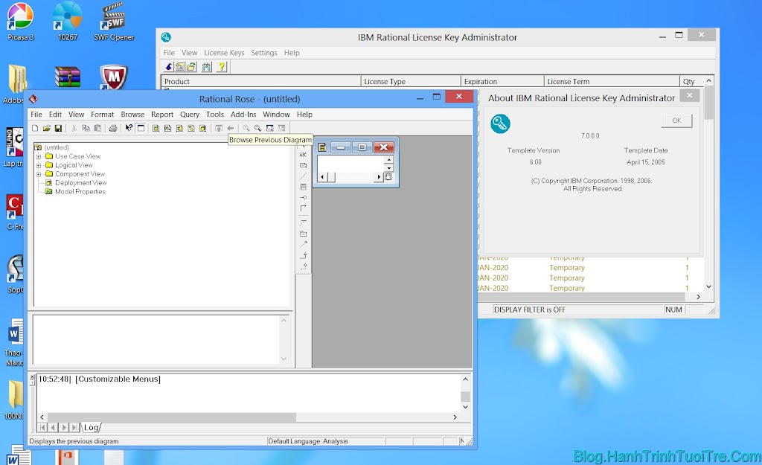Click the Browse State Machine Diagram icon
The image size is (762, 465).
[191, 128]
